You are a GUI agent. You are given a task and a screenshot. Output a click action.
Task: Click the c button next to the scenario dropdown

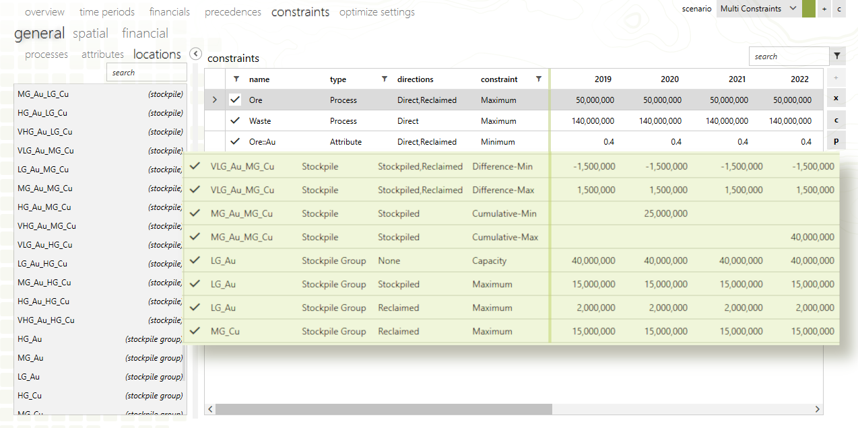(839, 9)
